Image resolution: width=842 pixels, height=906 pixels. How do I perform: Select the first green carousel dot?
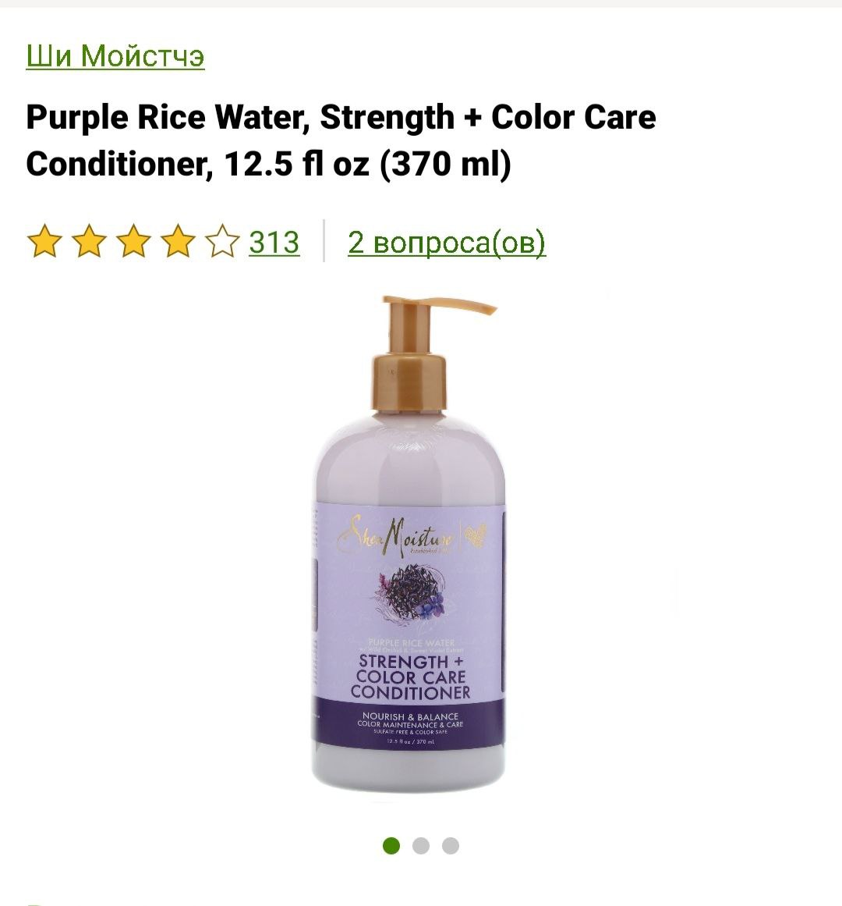[x=391, y=846]
